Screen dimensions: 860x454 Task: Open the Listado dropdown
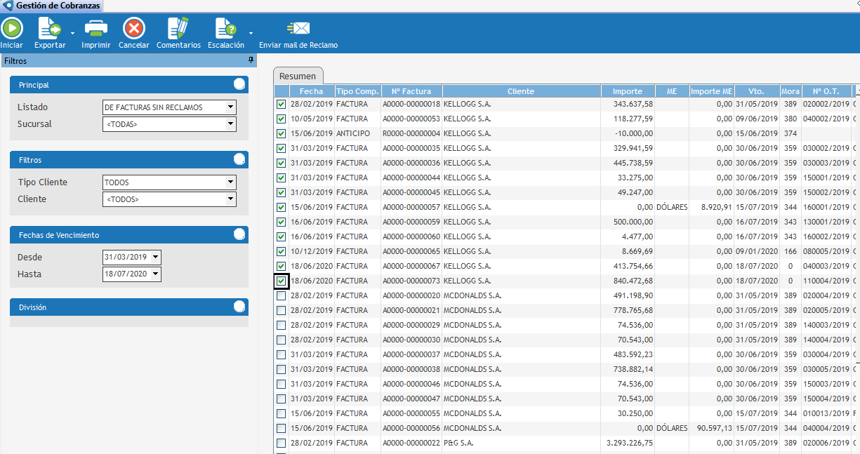point(230,107)
